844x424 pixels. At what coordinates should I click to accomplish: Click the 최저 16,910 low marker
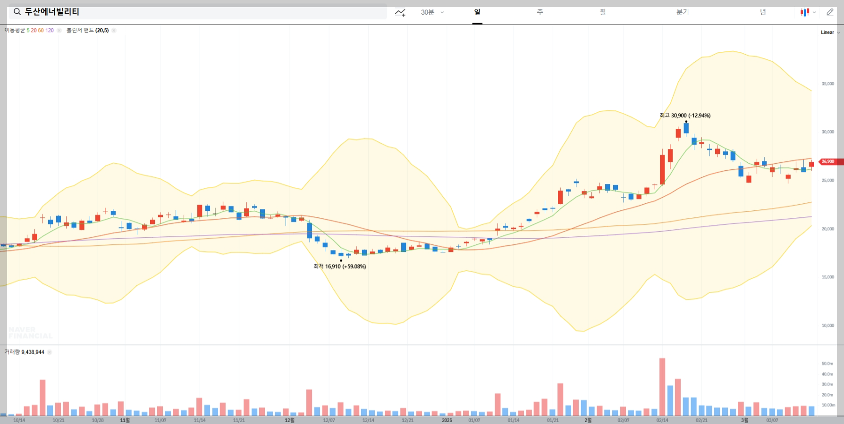340,266
